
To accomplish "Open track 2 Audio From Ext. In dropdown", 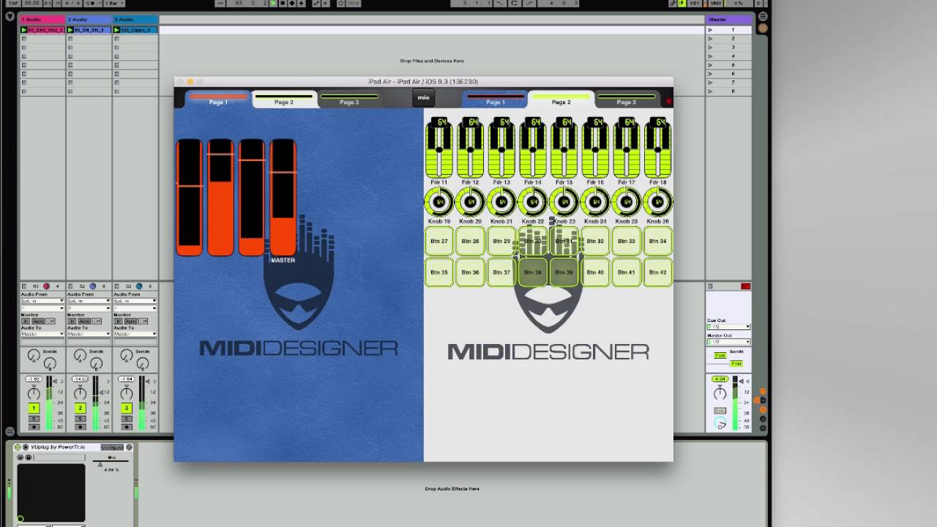I will coord(89,301).
